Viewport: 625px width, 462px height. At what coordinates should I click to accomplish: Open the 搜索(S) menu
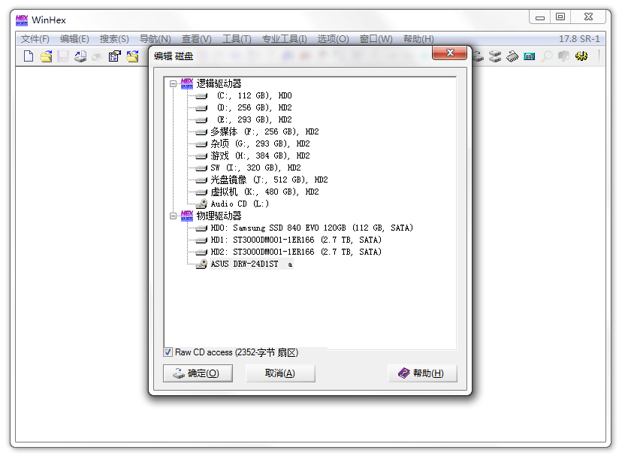114,39
